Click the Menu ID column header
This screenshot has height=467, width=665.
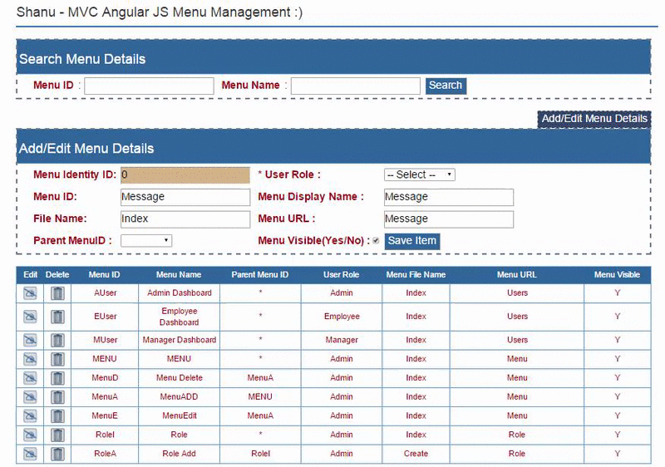(105, 274)
